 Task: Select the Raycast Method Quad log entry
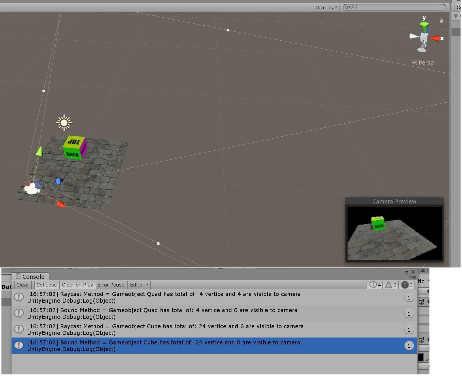(214, 297)
